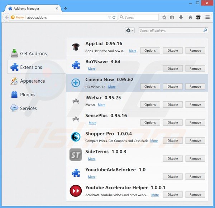Open a new tab with plus
215x208 pixels.
pos(66,8)
